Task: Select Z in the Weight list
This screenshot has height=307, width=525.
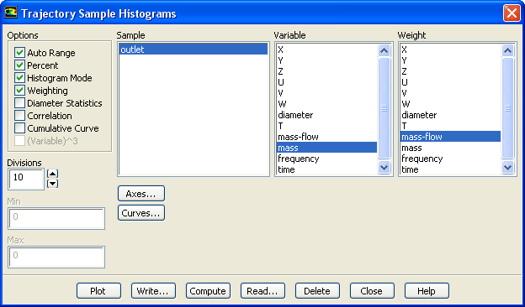Action: (x=450, y=71)
